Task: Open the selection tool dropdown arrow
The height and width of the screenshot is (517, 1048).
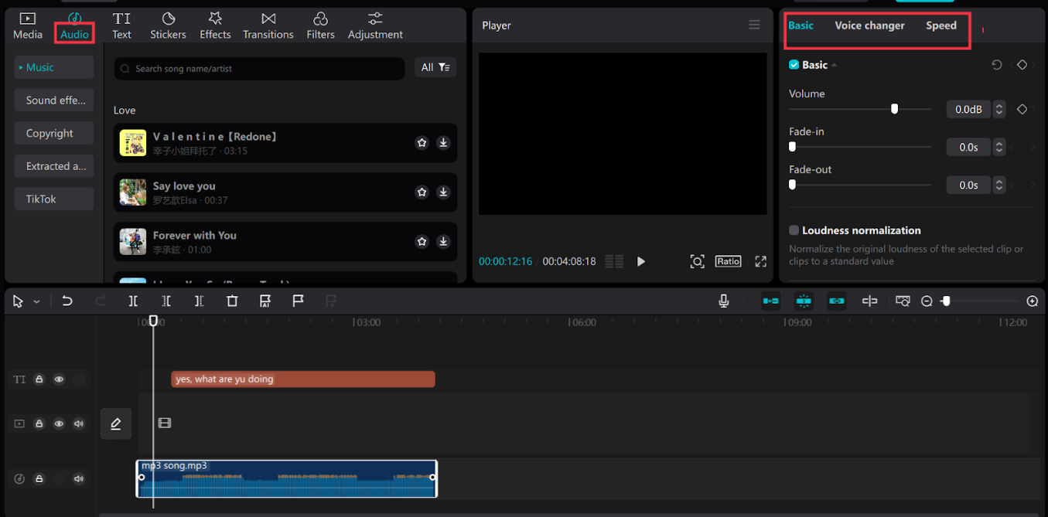Action: pos(36,301)
